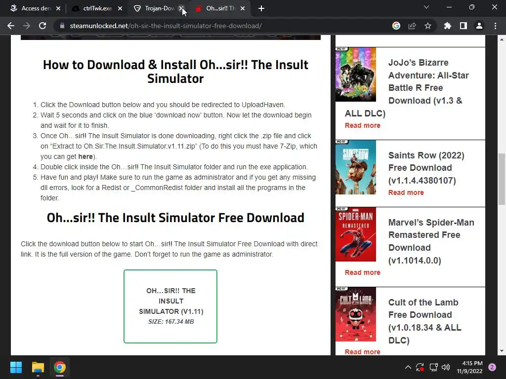
Task: Click the Oh...Sir!! Insult Simulator download button
Action: pos(170,306)
